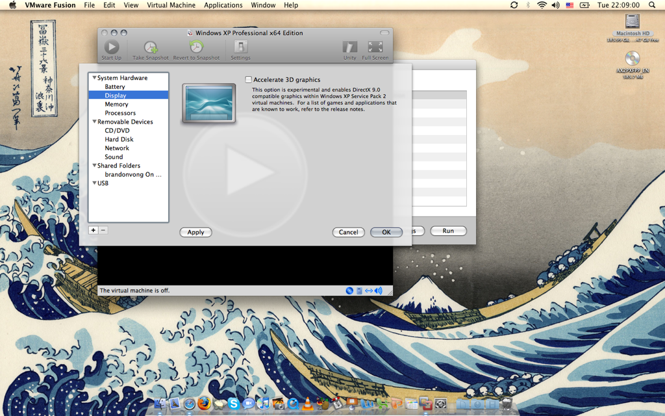
Task: Click the display preview thumbnail image
Action: [208, 103]
